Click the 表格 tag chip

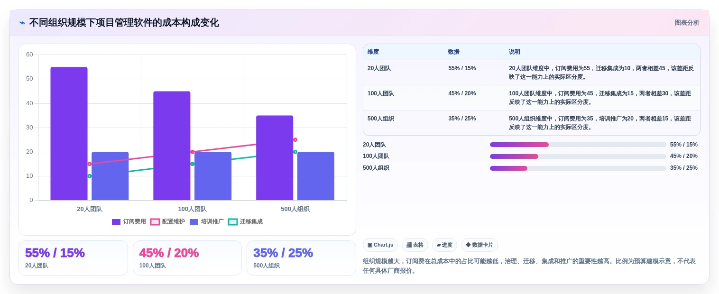click(415, 245)
